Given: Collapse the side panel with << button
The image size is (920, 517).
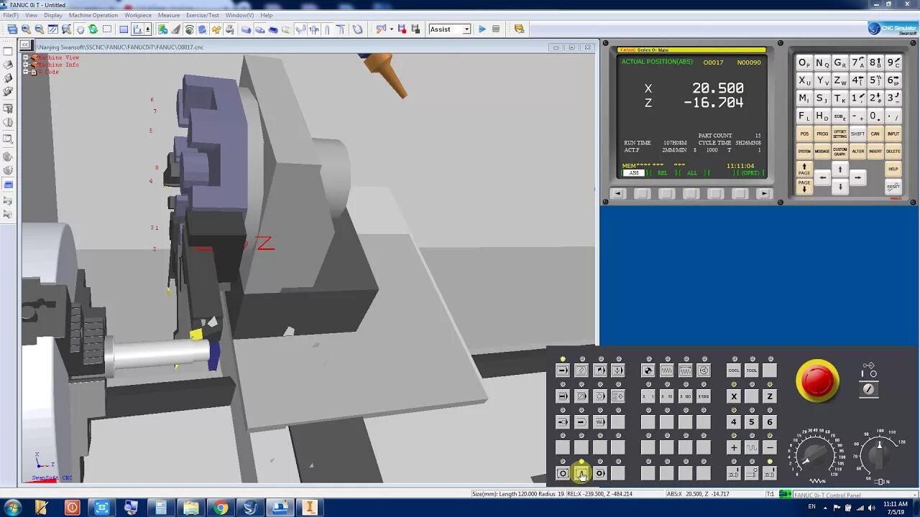Looking at the screenshot, I should 26,46.
